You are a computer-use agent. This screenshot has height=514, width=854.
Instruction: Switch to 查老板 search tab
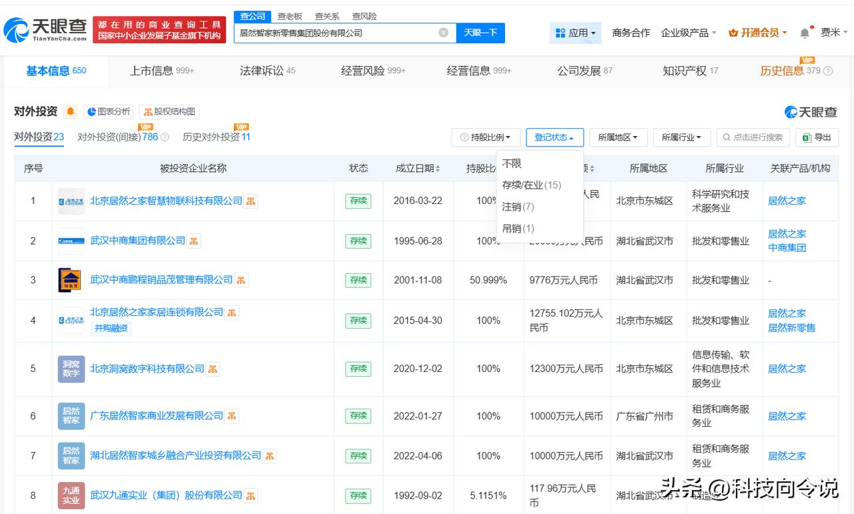(x=290, y=16)
